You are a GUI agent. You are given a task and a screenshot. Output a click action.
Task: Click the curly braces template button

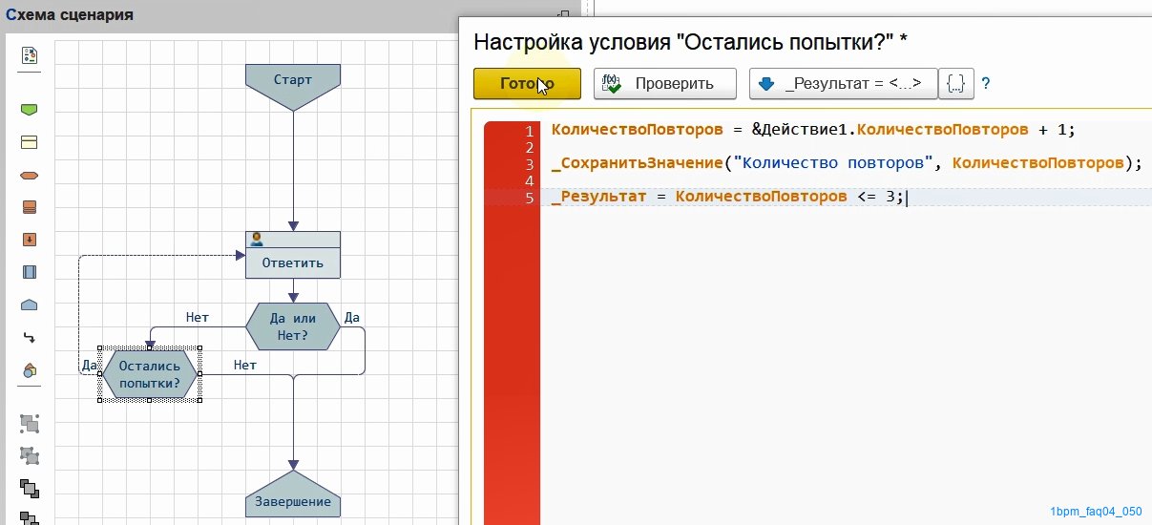tap(955, 83)
